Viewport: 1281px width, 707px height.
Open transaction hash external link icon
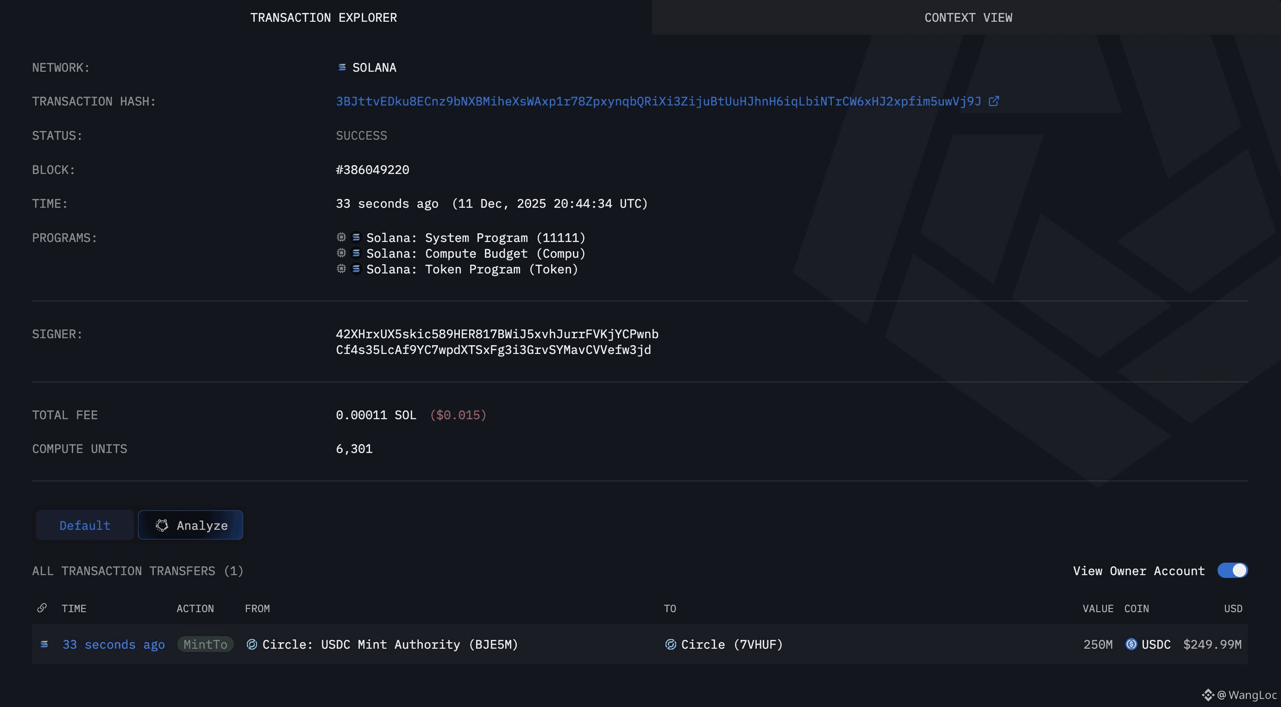(x=993, y=101)
